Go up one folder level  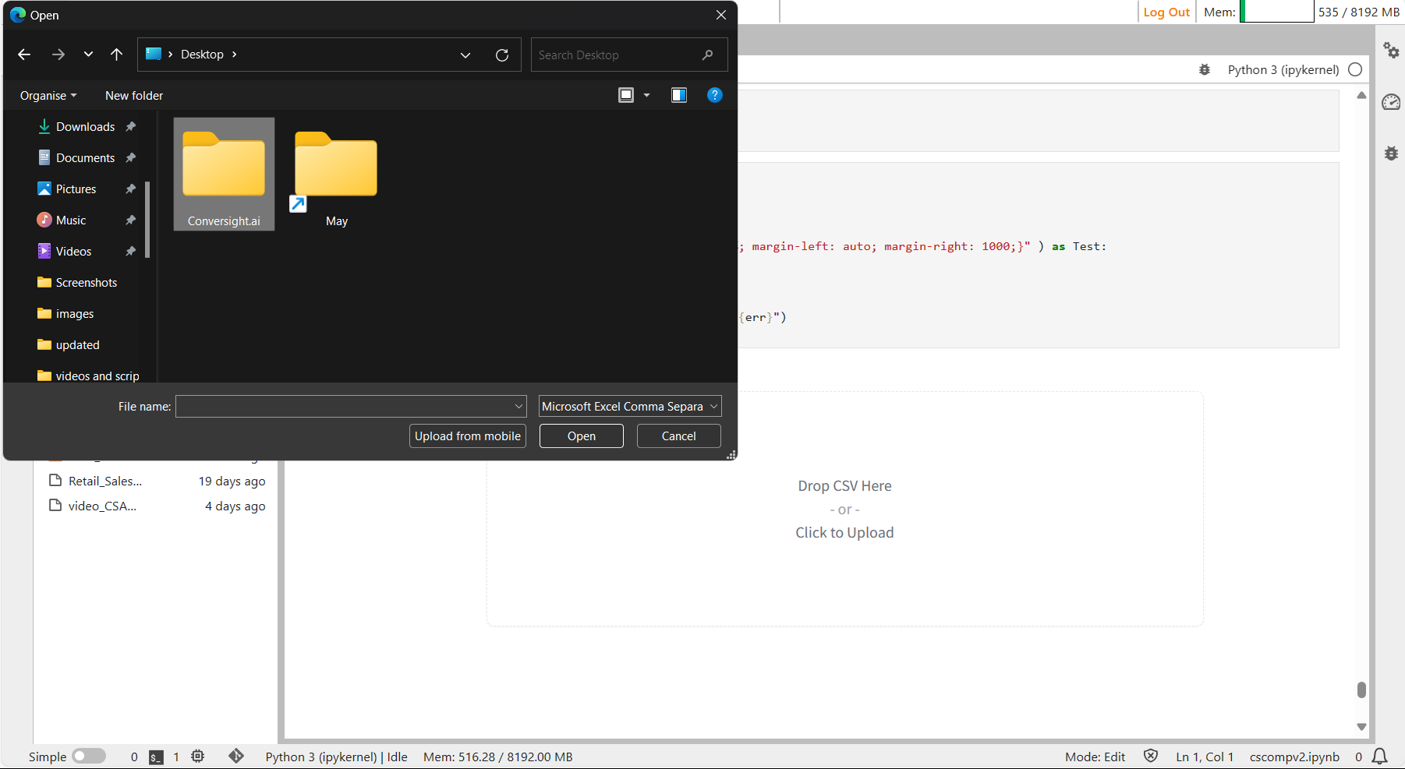tap(116, 55)
